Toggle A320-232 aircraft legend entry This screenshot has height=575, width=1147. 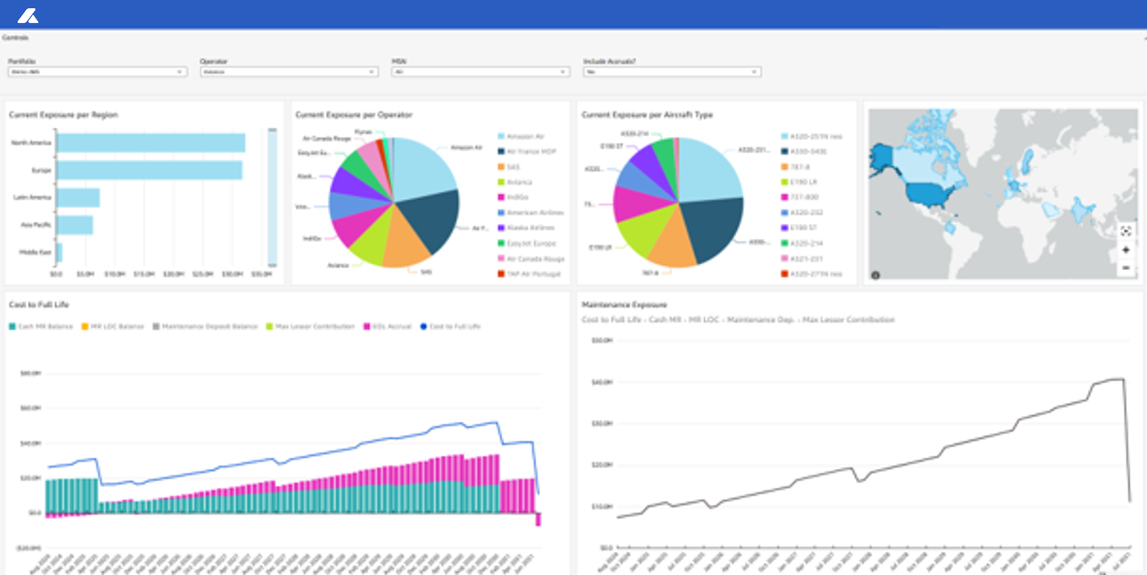(802, 213)
